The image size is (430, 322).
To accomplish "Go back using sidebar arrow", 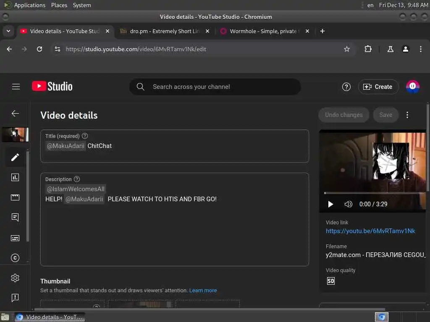I will pyautogui.click(x=15, y=113).
